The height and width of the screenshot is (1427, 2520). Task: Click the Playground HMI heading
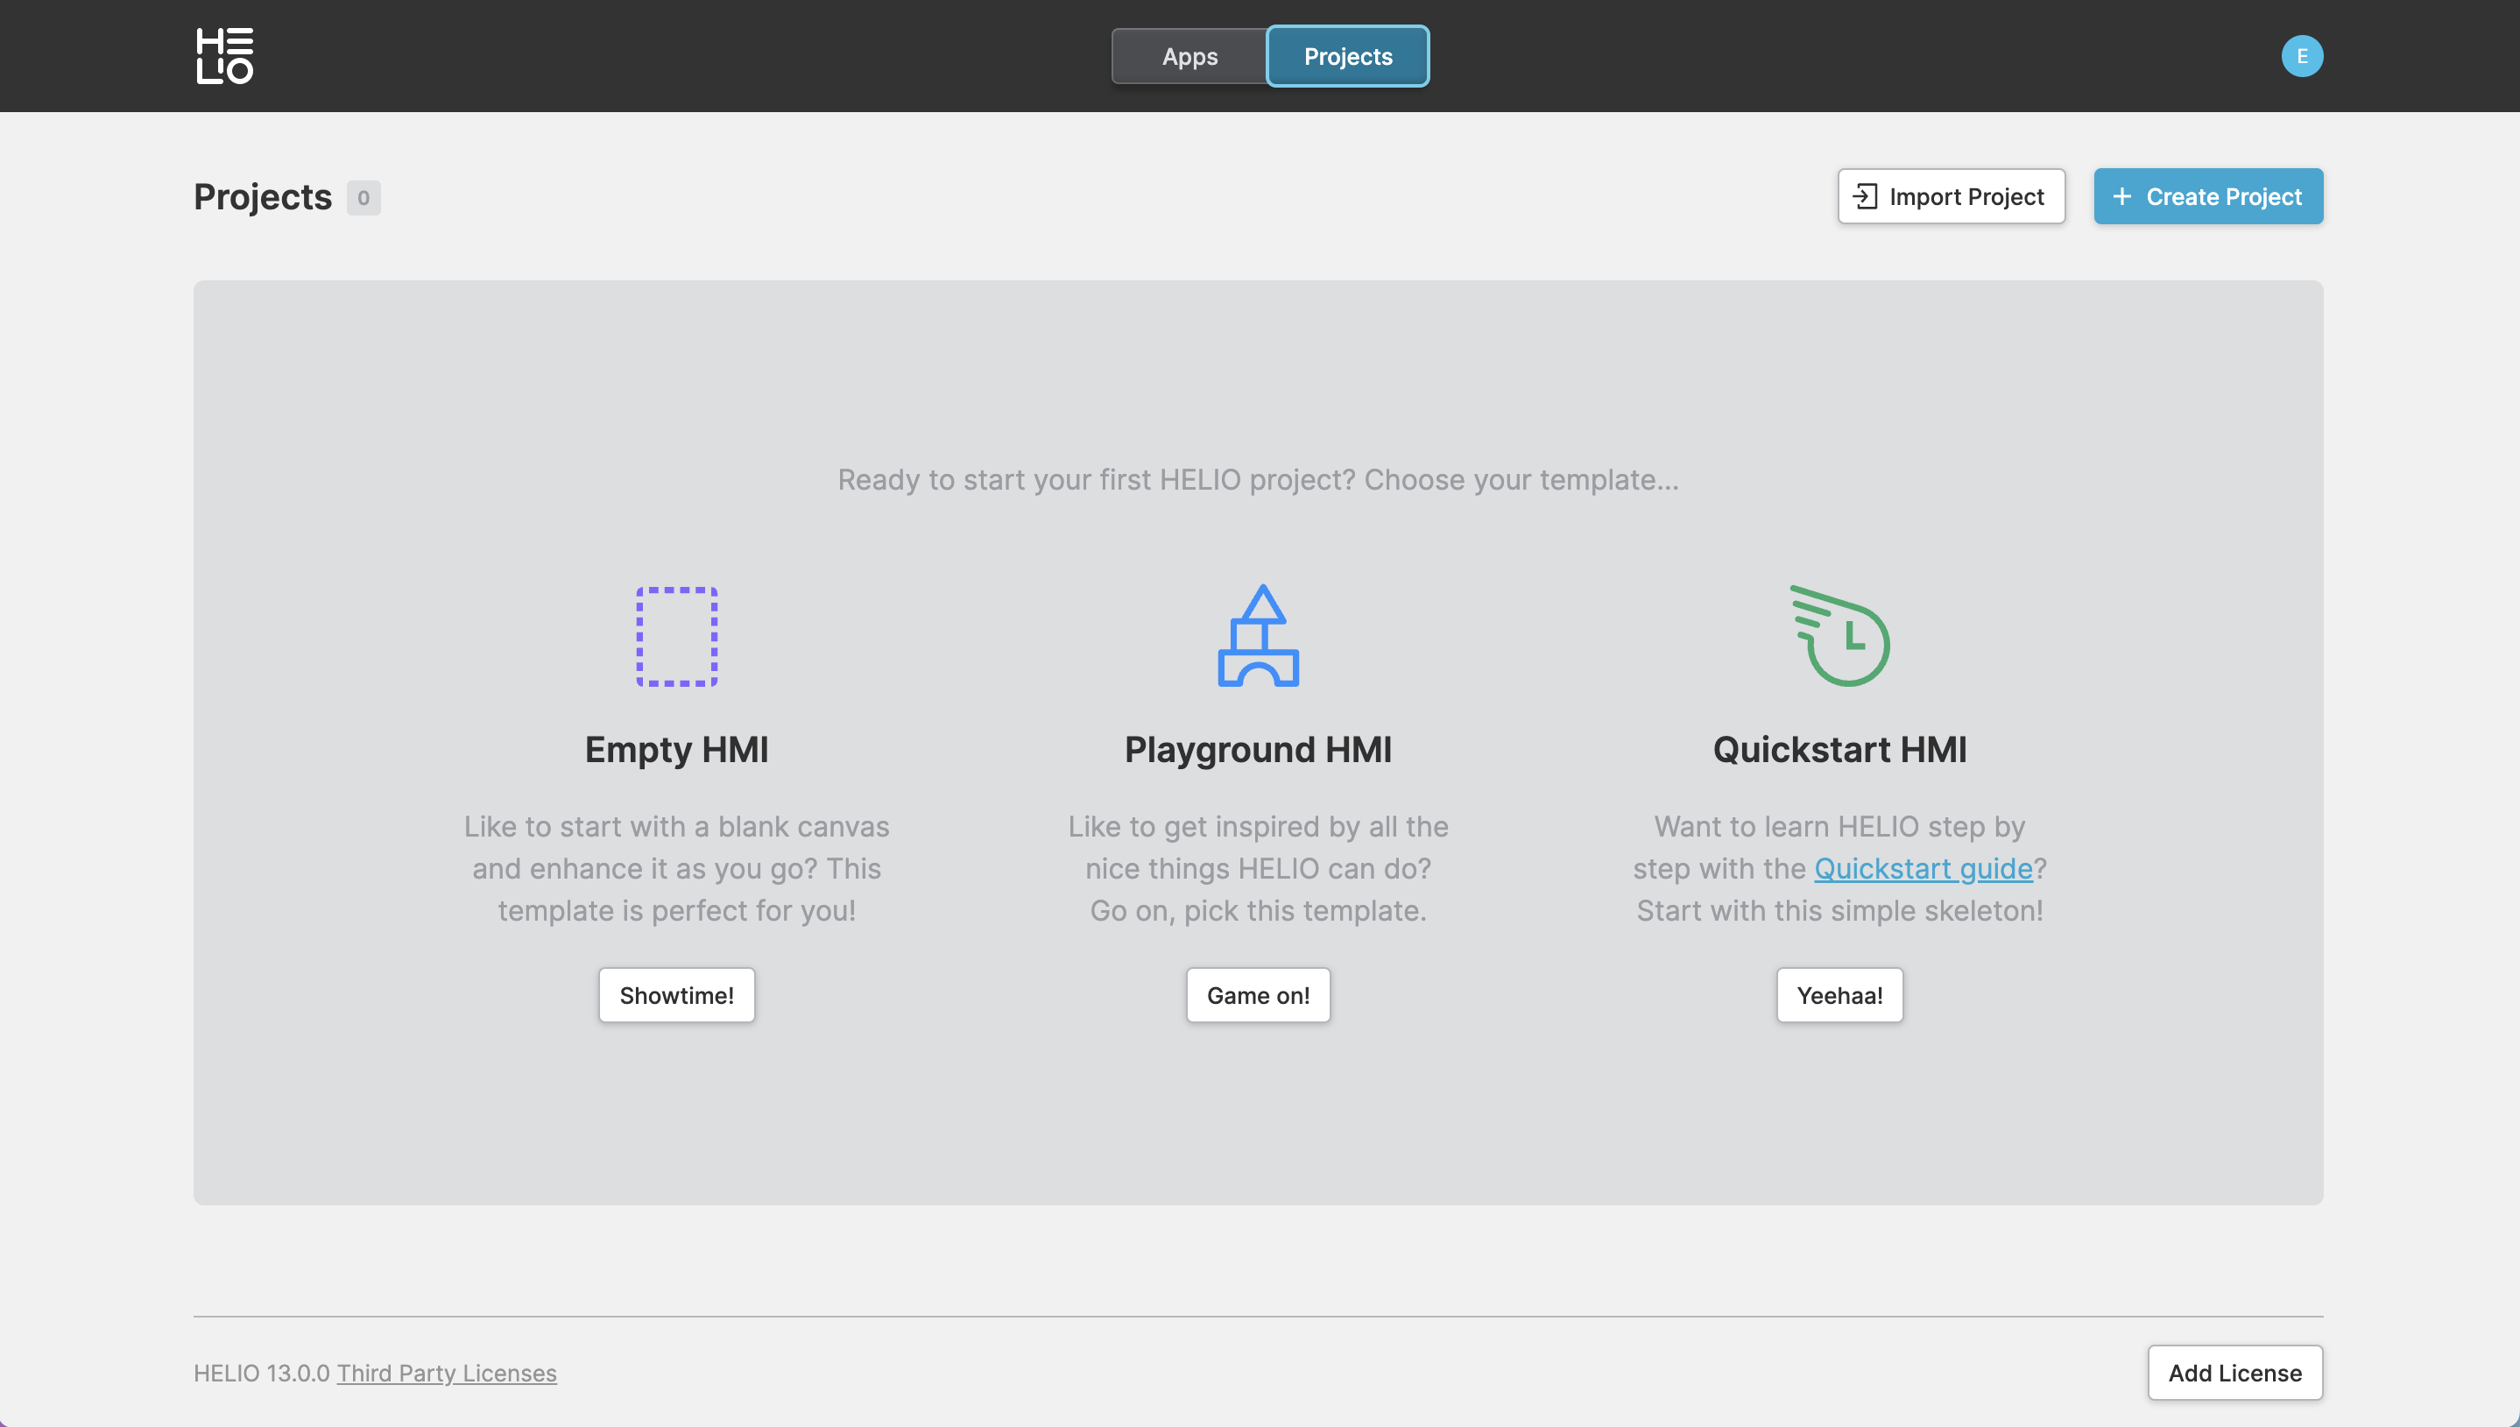(x=1258, y=750)
